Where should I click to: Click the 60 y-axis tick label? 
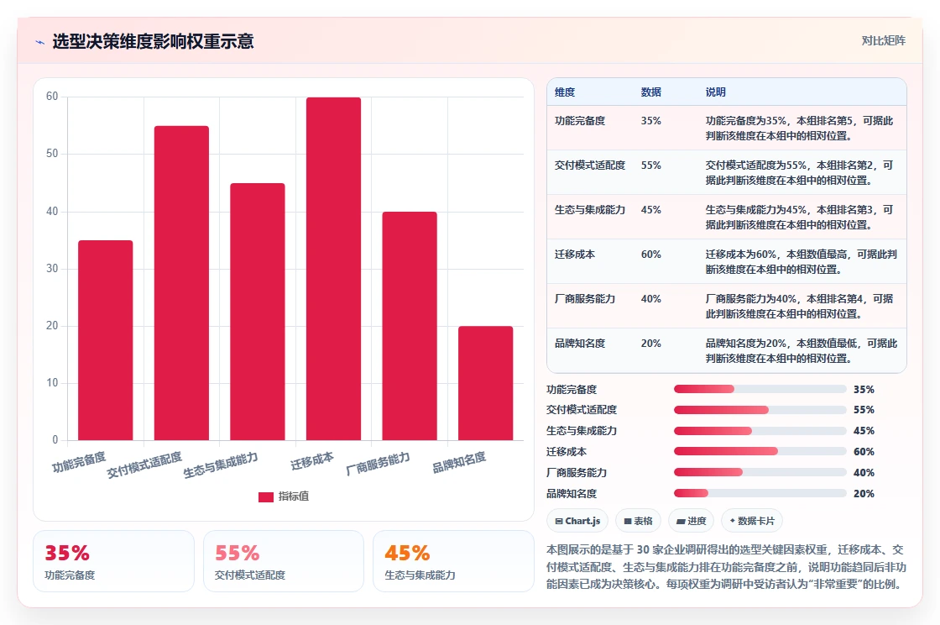click(52, 96)
